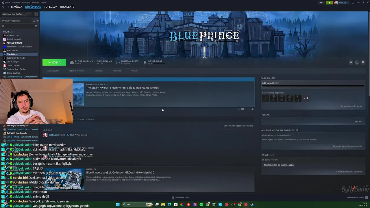
Task: Click the green OYNA play button
Action: [x=54, y=62]
